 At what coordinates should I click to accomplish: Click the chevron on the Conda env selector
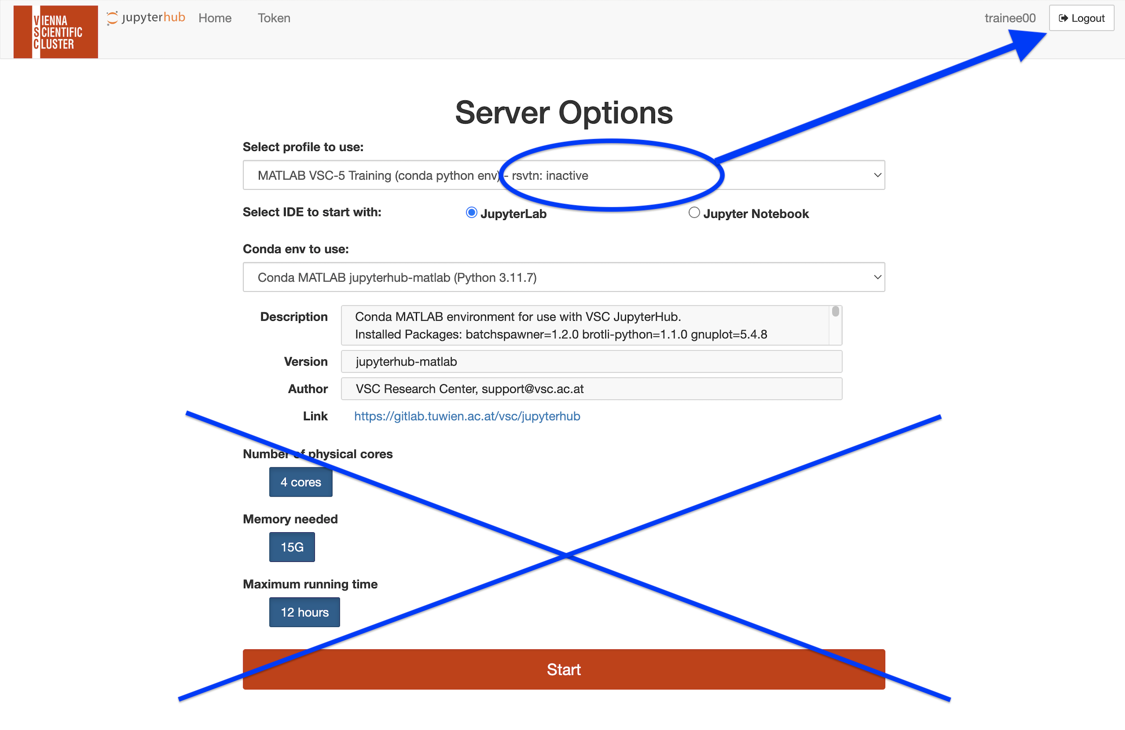click(877, 277)
